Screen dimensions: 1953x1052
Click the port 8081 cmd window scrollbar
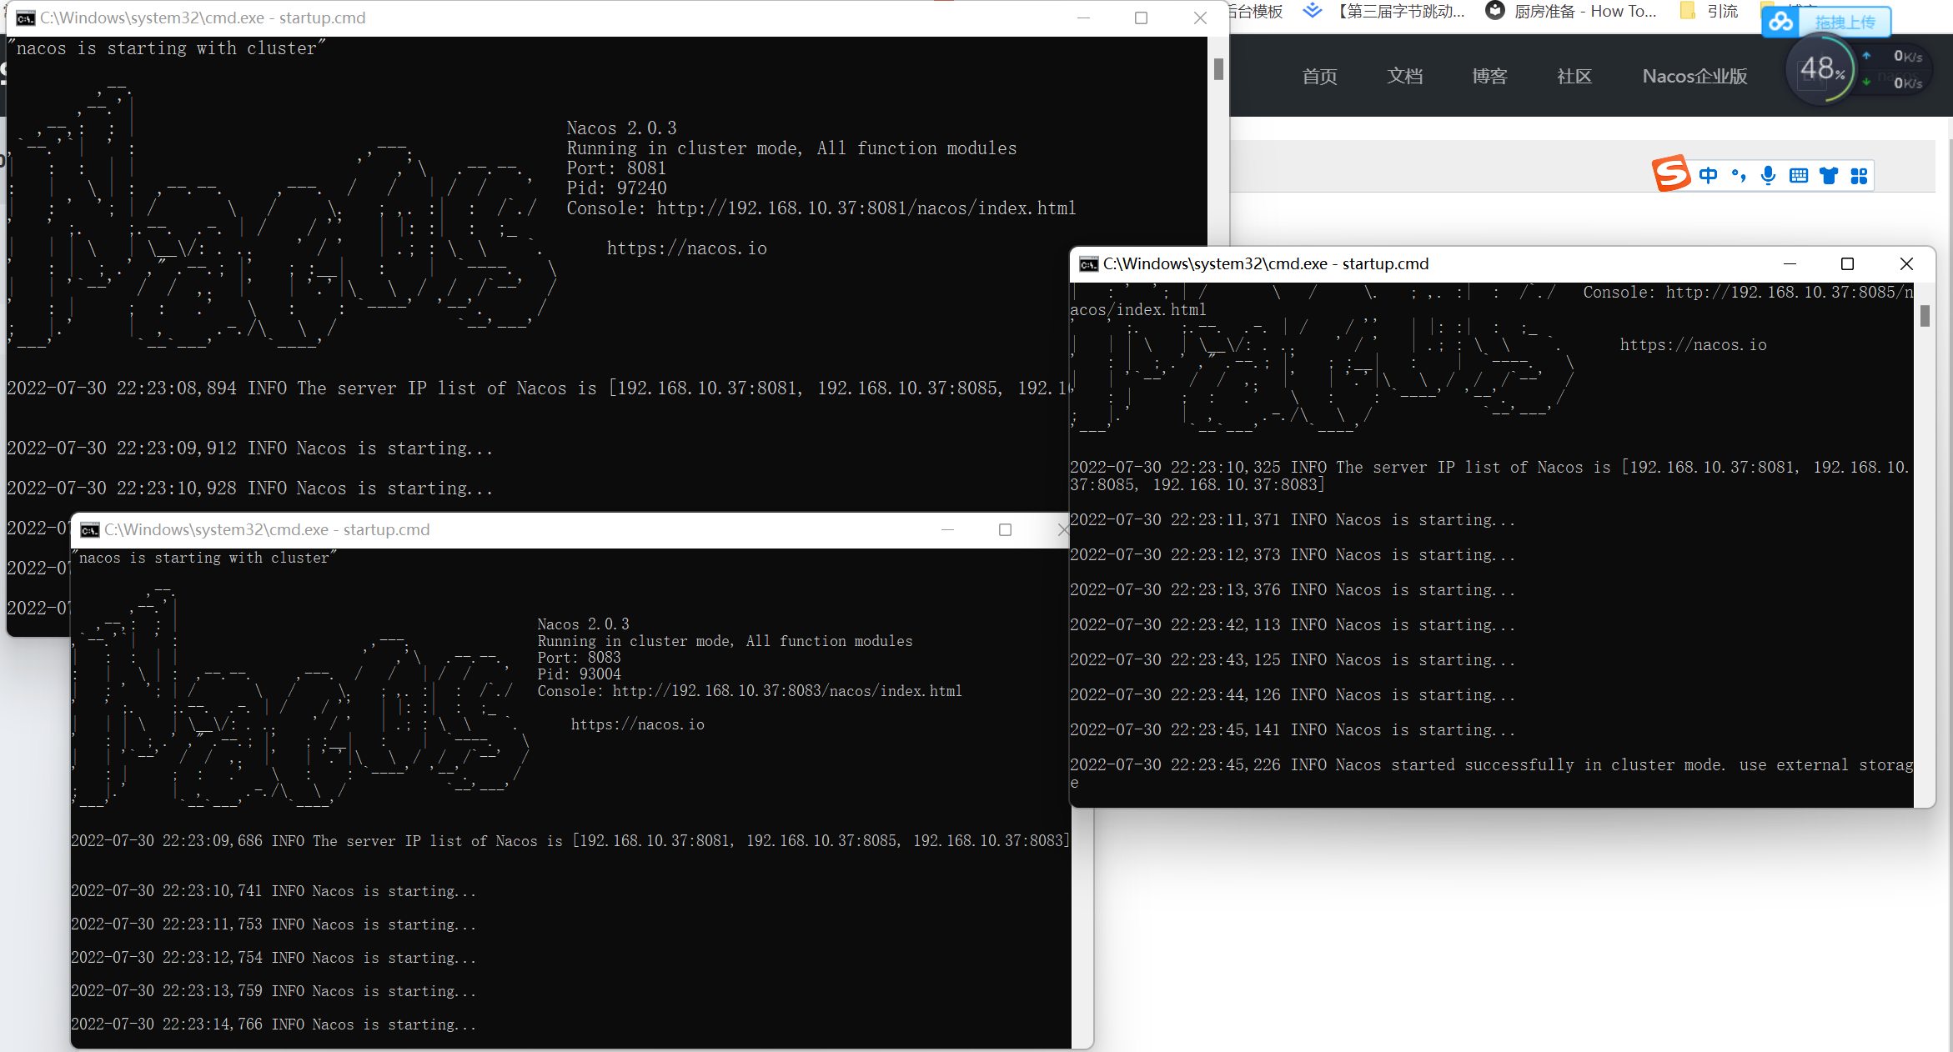[x=1218, y=69]
